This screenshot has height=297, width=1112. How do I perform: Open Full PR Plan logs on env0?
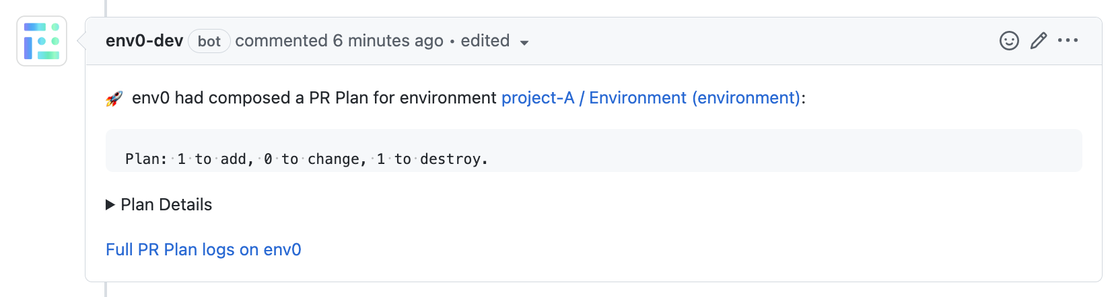point(203,250)
